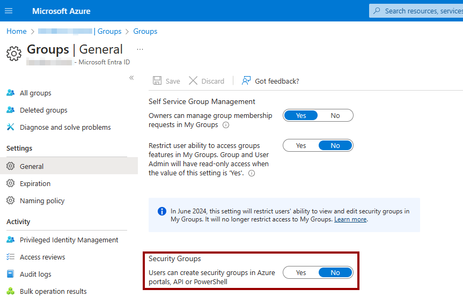Set restrict user access to No
Viewport: 463px width, 304px height.
click(335, 145)
